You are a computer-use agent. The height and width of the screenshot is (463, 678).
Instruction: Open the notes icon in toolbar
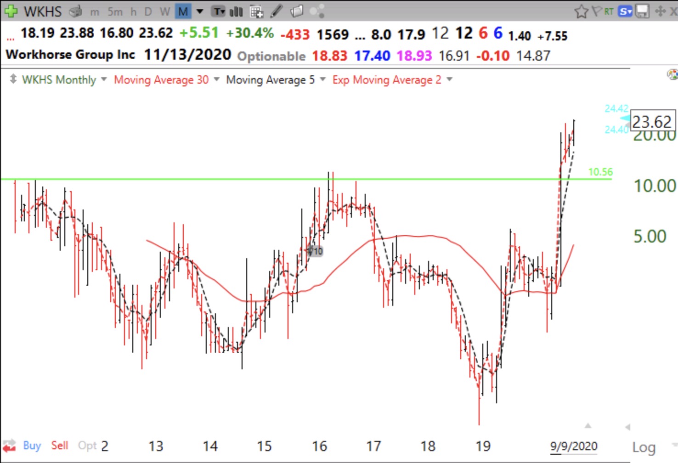[297, 11]
